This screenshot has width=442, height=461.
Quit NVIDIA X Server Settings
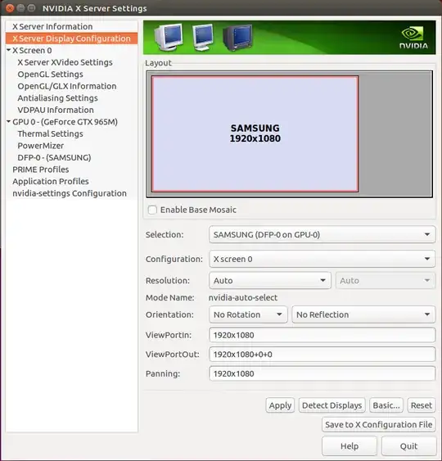pyautogui.click(x=408, y=446)
